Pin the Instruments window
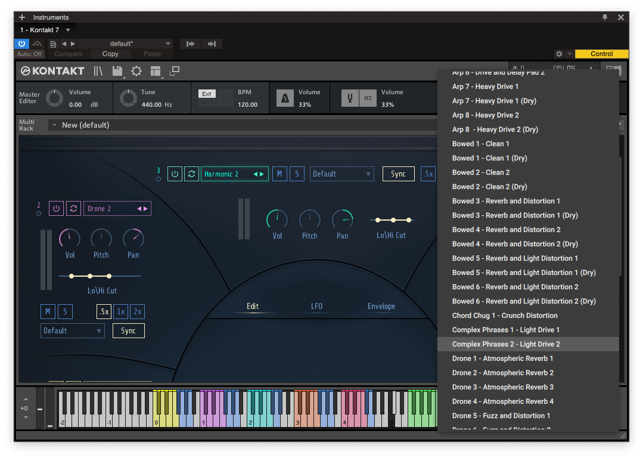 pos(604,17)
